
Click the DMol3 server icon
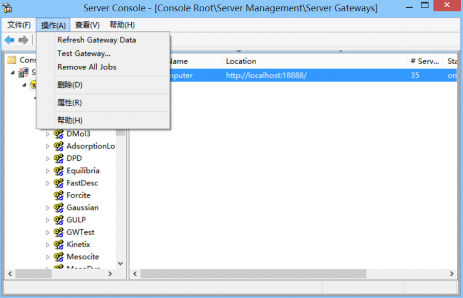tap(59, 134)
